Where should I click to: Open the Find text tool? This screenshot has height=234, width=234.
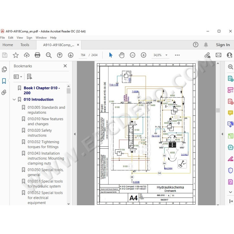(49, 55)
